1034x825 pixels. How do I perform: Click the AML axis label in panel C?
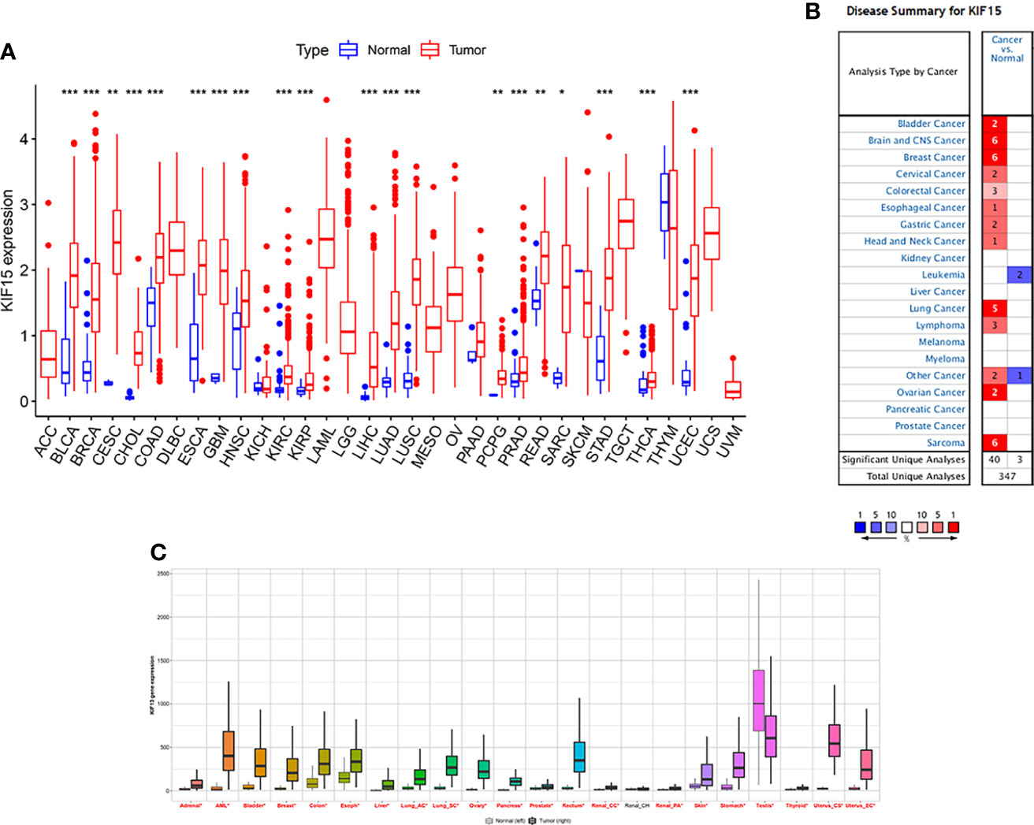(x=221, y=806)
